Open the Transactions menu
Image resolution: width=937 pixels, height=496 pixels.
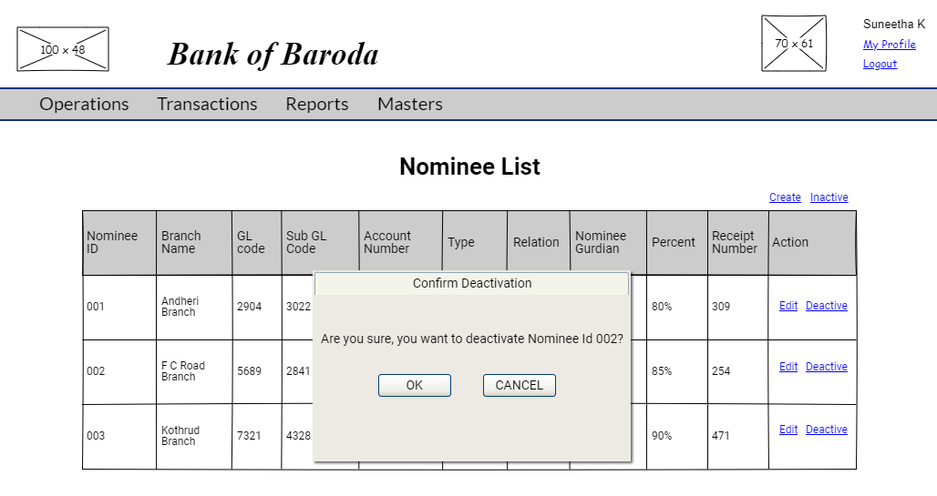pyautogui.click(x=207, y=105)
